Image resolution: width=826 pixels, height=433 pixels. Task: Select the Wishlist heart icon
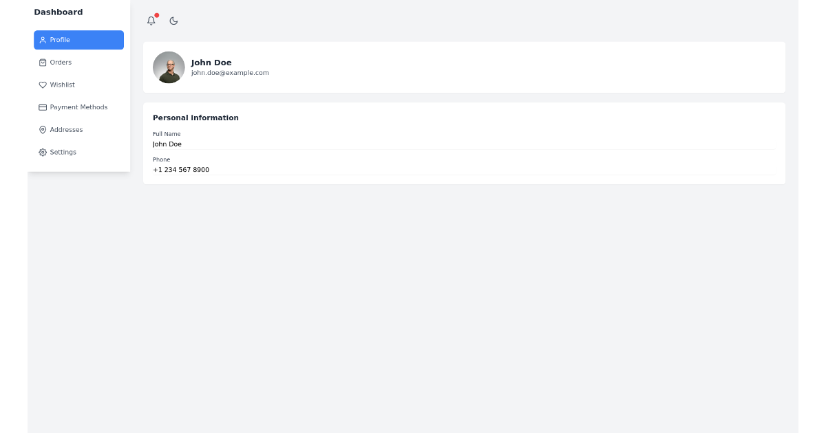click(x=43, y=85)
